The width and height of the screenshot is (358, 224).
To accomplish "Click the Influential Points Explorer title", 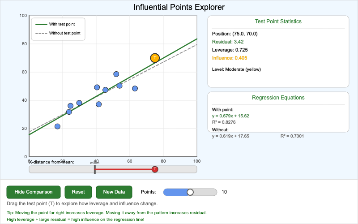I will [x=179, y=7].
